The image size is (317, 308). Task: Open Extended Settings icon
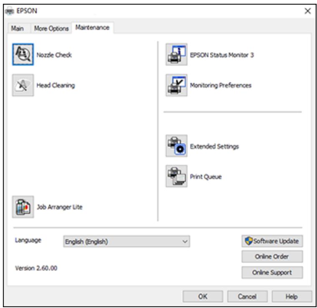pos(177,146)
